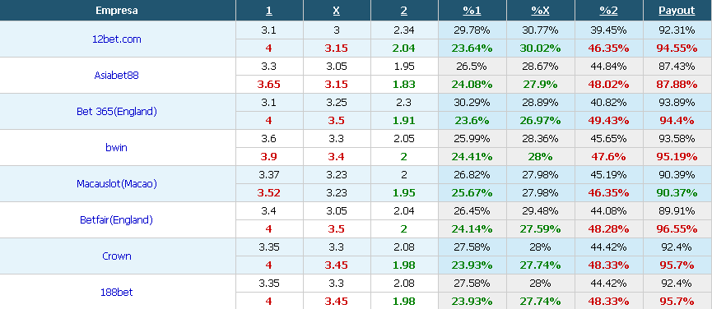Select Asiabet88's red 3.65 odds cell

(269, 85)
